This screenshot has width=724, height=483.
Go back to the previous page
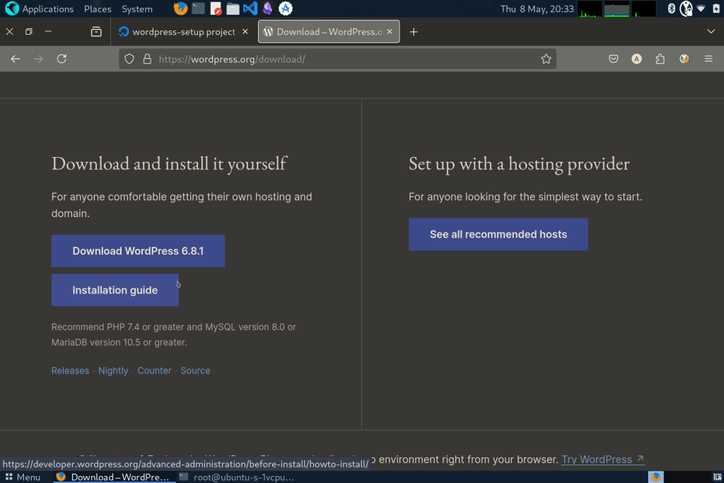coord(16,59)
